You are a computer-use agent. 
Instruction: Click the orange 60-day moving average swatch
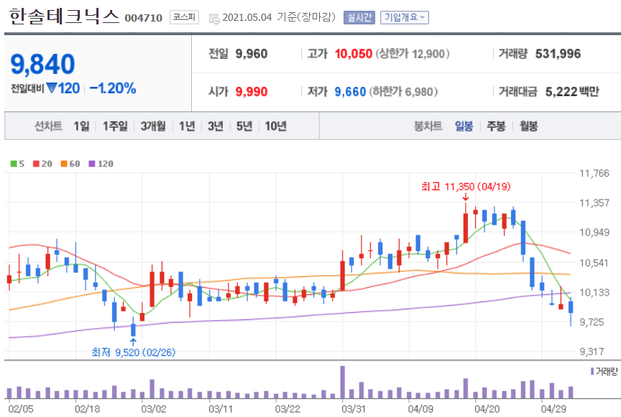point(64,164)
